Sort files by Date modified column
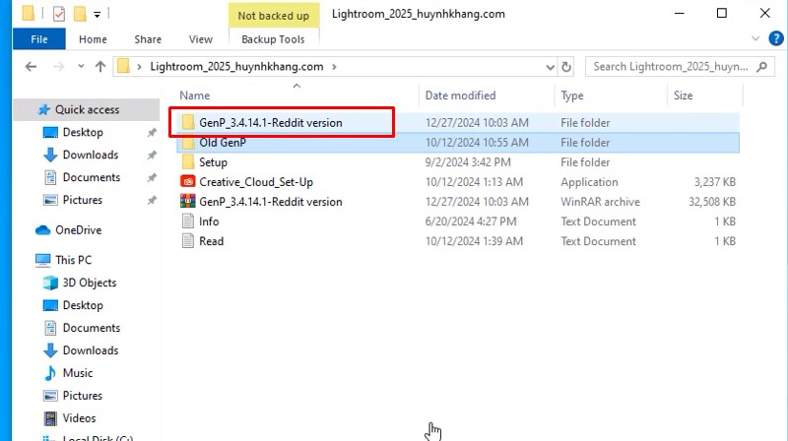 (460, 95)
